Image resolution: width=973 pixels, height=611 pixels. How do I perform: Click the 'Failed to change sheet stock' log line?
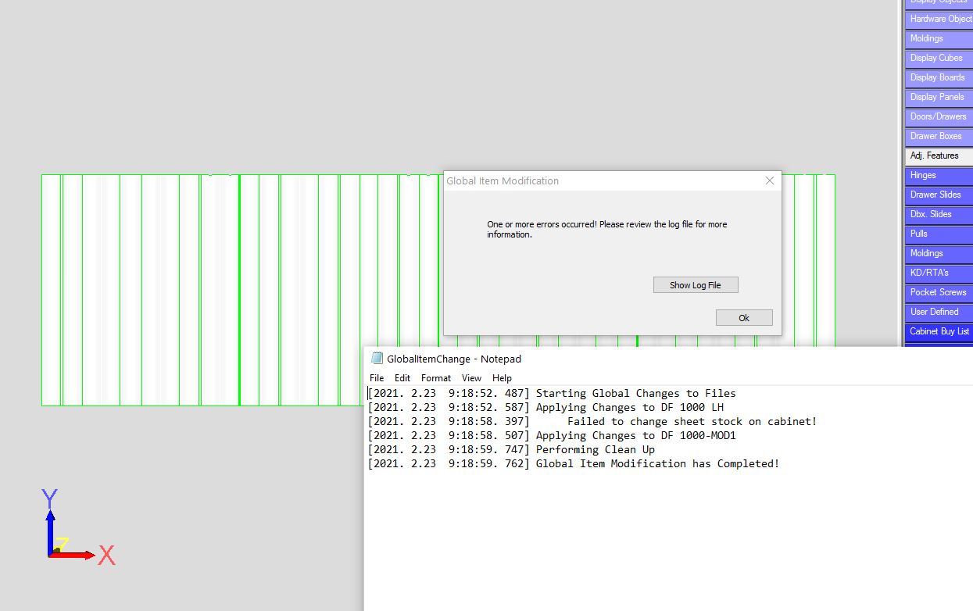[592, 422]
